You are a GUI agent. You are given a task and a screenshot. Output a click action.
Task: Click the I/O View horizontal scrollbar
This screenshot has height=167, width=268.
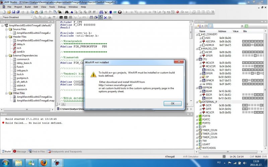227,152
